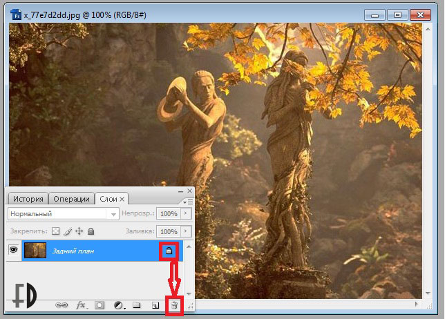The height and width of the screenshot is (319, 445).
Task: Open the fx layer styles icon
Action: pyautogui.click(x=81, y=305)
